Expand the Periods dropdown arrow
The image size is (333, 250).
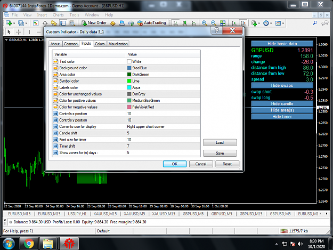(x=271, y=23)
